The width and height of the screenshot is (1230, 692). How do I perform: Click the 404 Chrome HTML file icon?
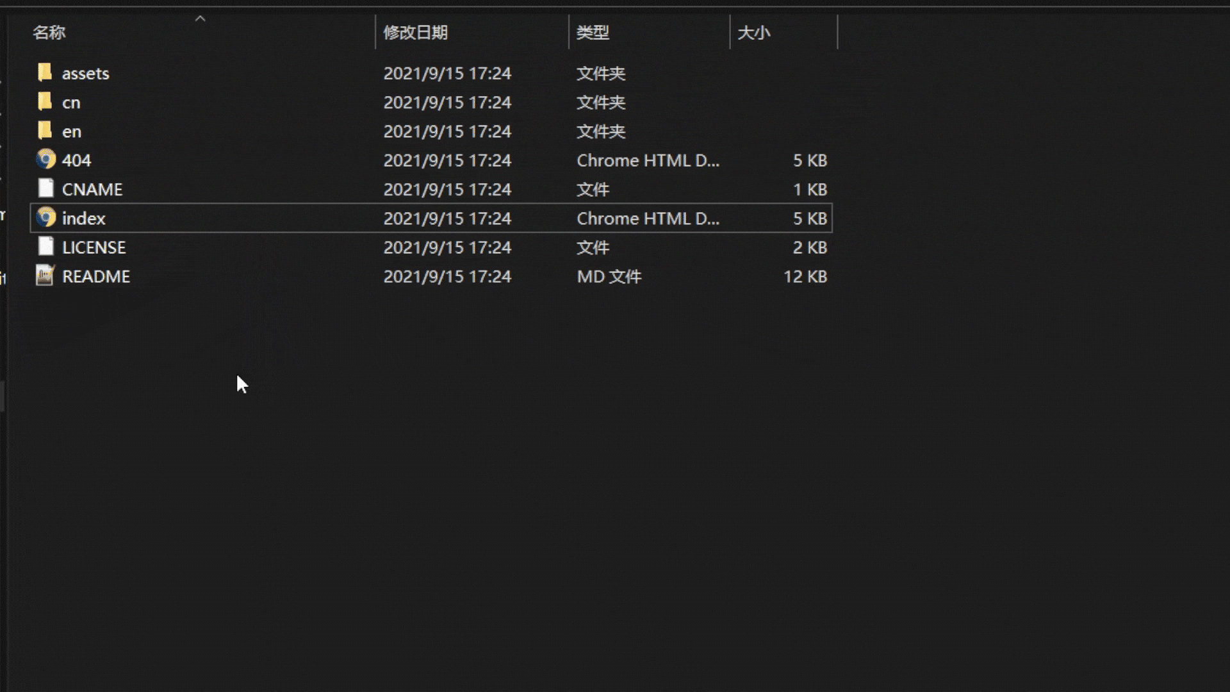click(45, 160)
